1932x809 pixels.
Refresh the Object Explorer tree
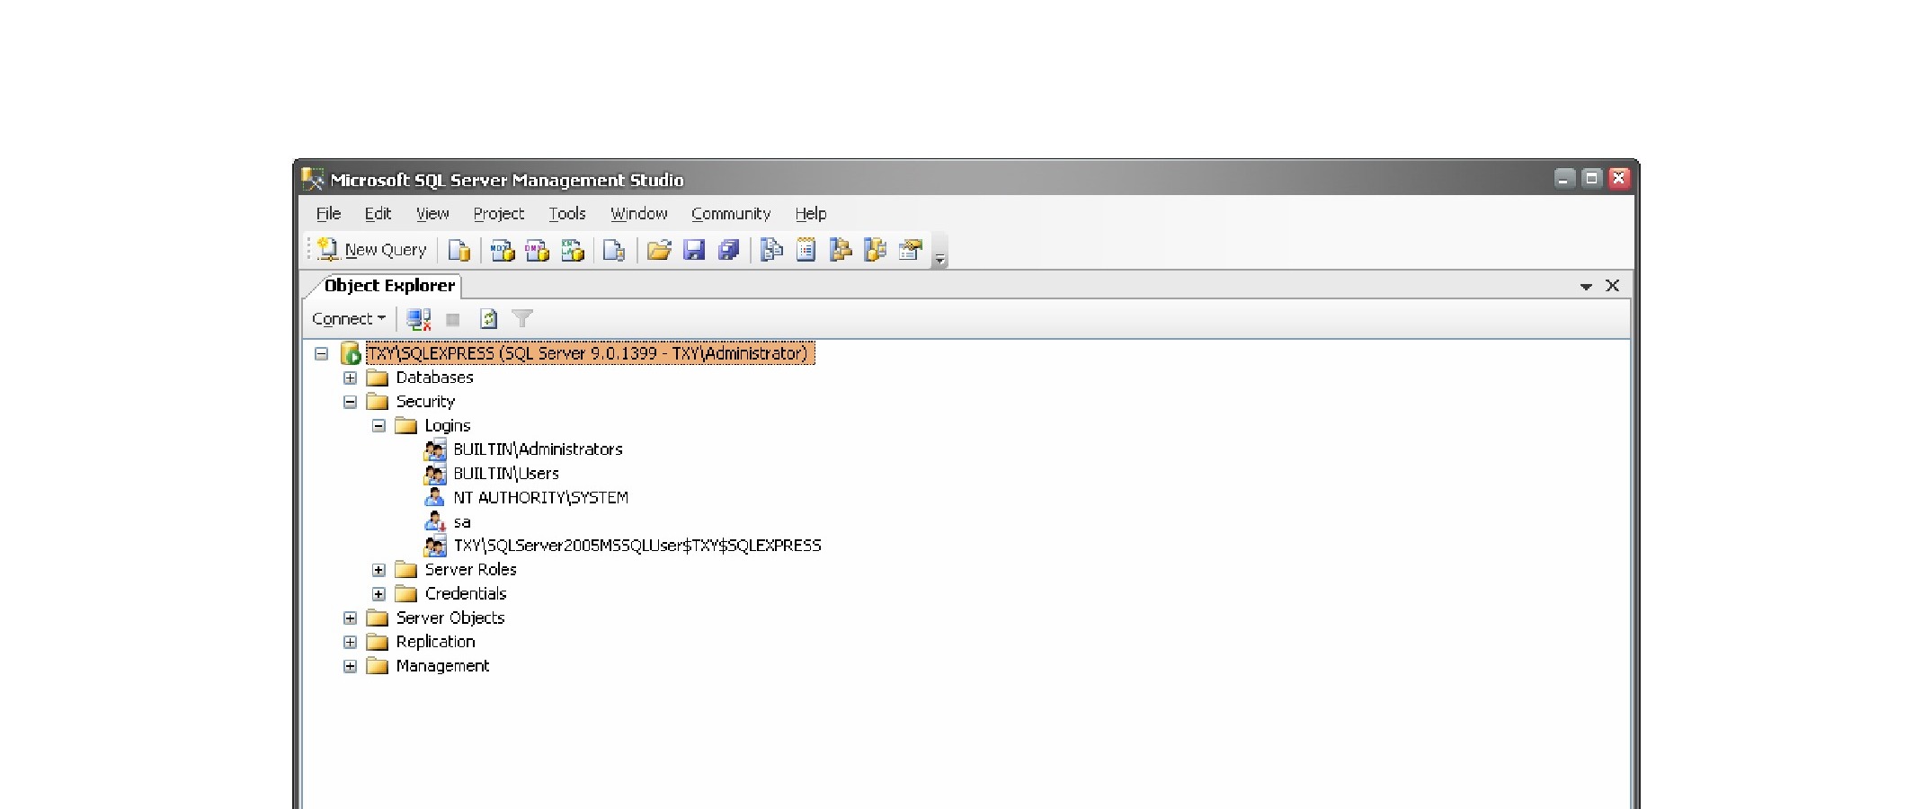488,319
